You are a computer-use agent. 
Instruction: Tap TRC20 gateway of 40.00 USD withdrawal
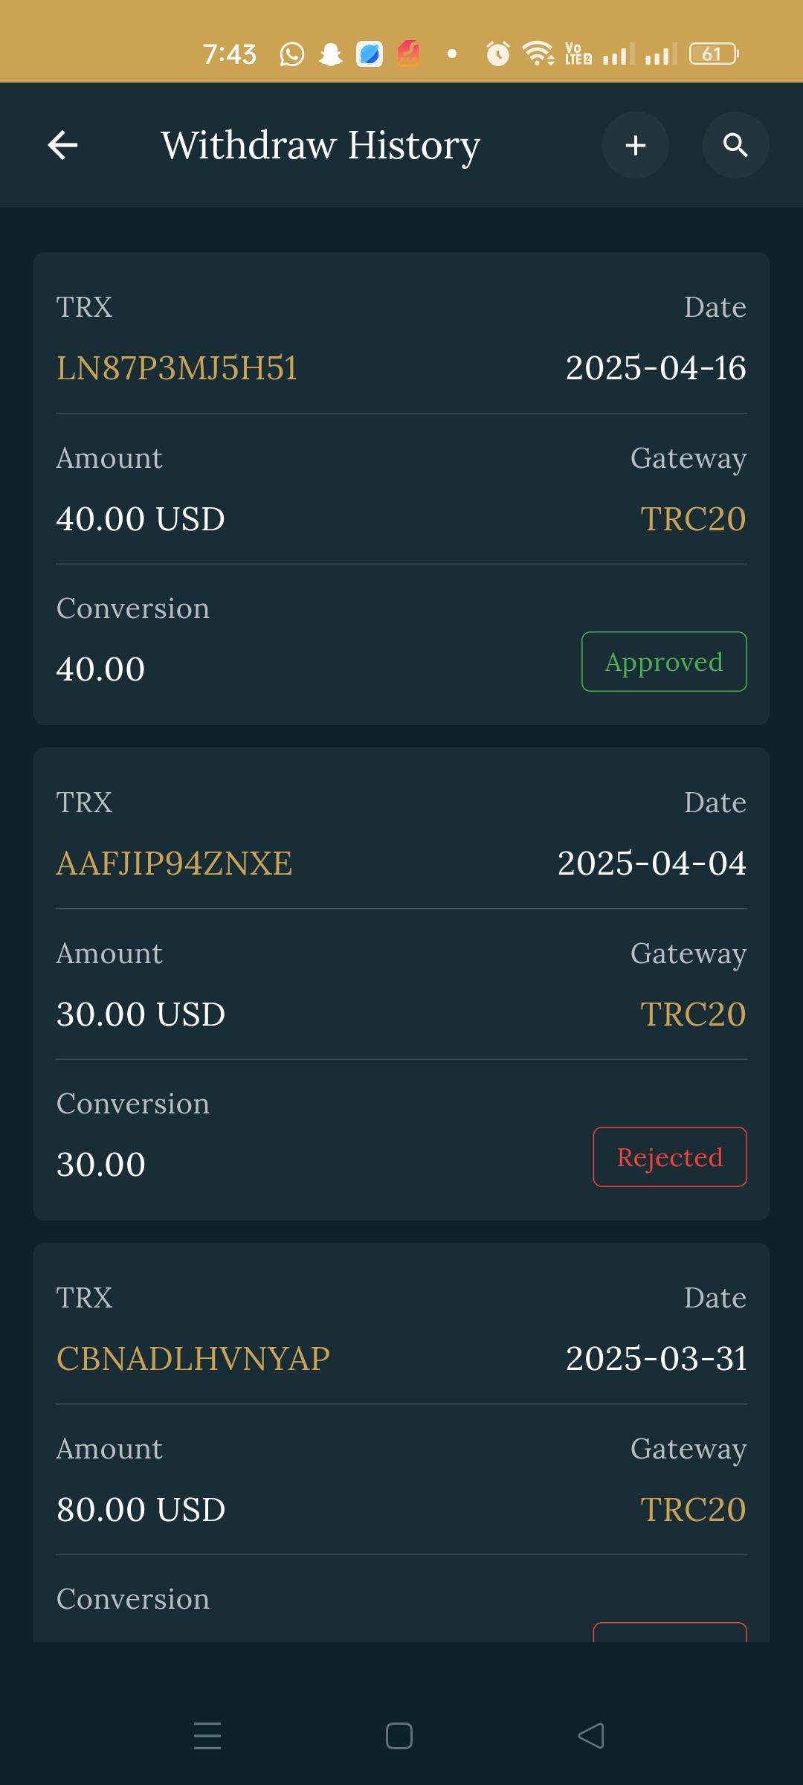tap(693, 519)
